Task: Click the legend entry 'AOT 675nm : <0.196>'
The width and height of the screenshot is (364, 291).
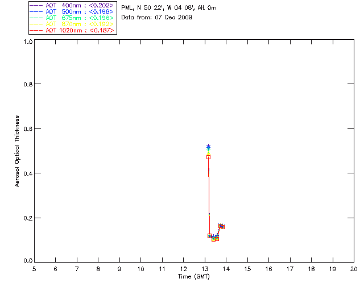Action: (x=72, y=18)
